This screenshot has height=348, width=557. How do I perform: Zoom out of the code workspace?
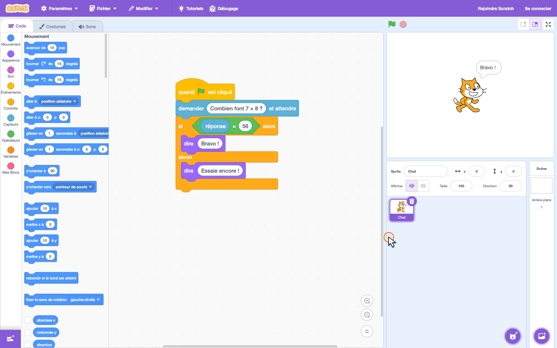[367, 315]
